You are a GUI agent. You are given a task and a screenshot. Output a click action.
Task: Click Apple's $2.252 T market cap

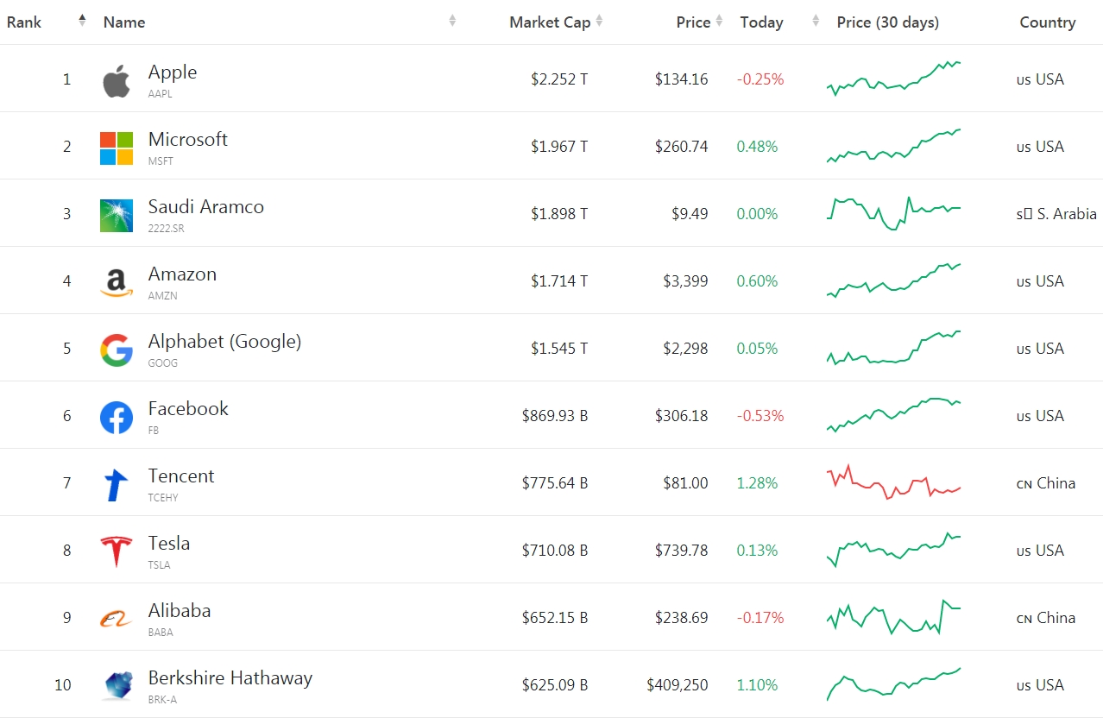[559, 79]
